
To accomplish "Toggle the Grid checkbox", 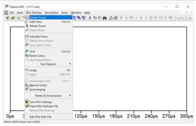I will (27, 51).
